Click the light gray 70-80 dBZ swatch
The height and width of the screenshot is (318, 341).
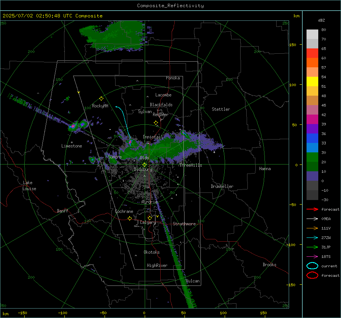[312, 34]
